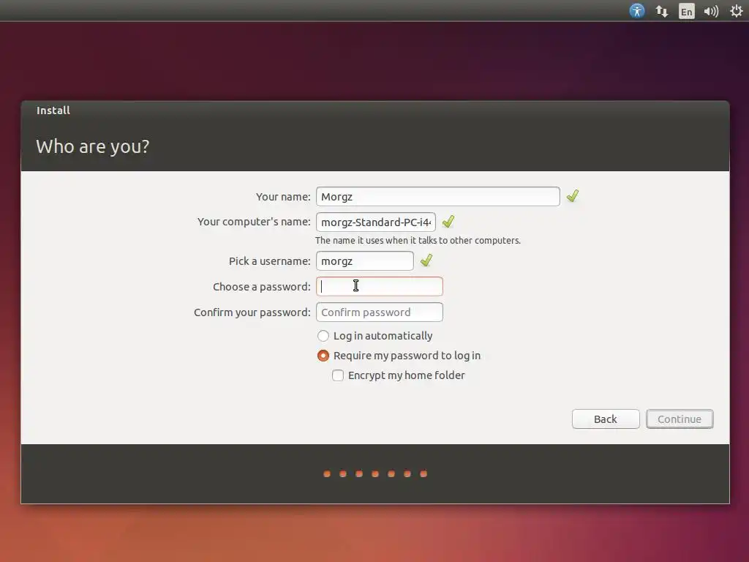
Task: Click the Back button
Action: coord(606,419)
